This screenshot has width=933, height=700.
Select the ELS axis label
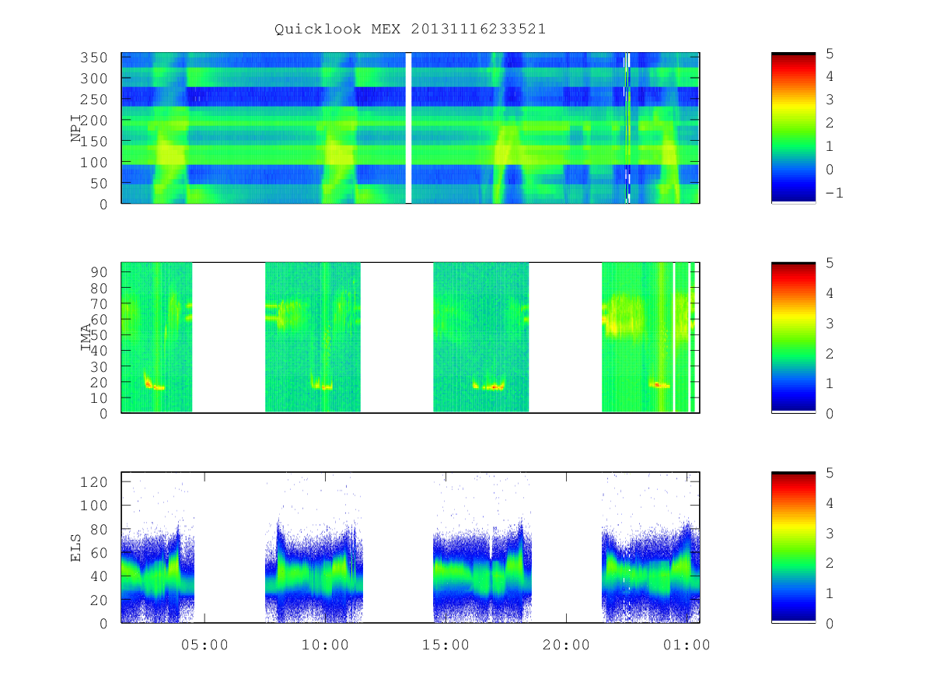point(76,548)
